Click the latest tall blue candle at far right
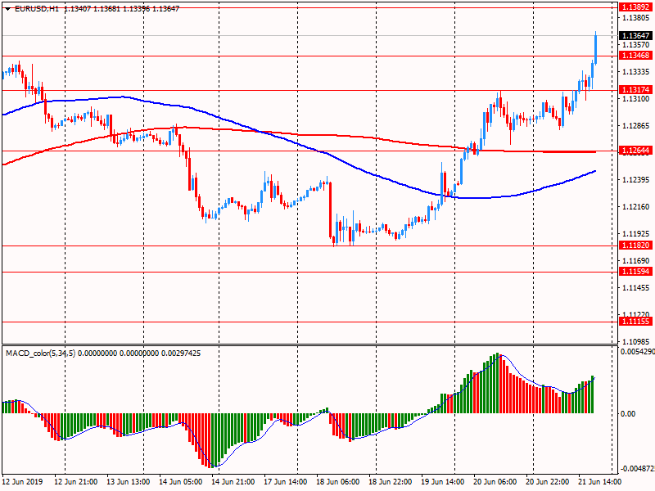Screen dimensions: 655x491 pyautogui.click(x=596, y=49)
